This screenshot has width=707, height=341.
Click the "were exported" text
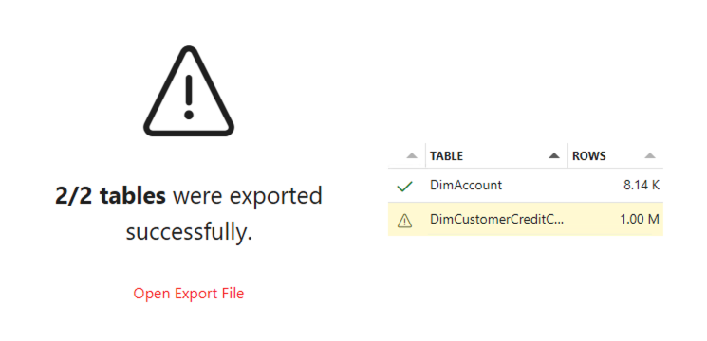click(248, 196)
